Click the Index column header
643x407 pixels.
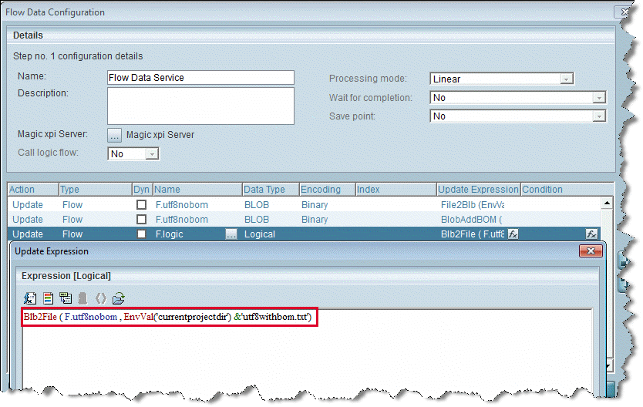pyautogui.click(x=396, y=190)
